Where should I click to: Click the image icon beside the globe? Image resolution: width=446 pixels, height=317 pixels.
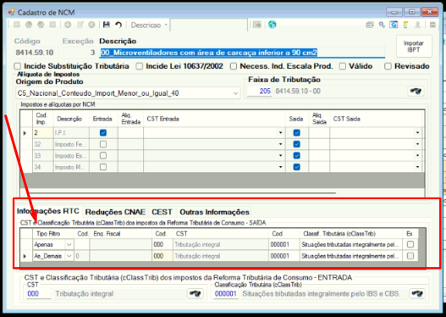pyautogui.click(x=256, y=25)
